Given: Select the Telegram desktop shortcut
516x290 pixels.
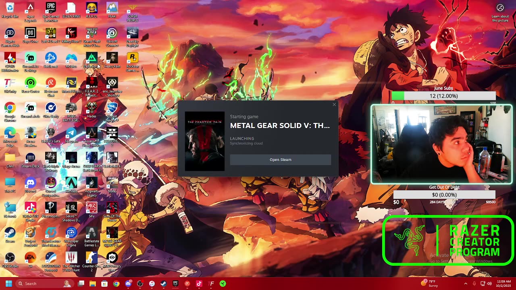Looking at the screenshot, I should click(71, 136).
